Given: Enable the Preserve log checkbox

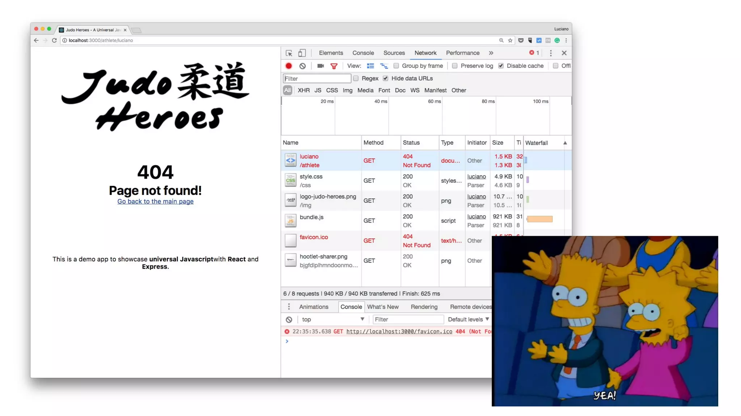Looking at the screenshot, I should point(455,66).
